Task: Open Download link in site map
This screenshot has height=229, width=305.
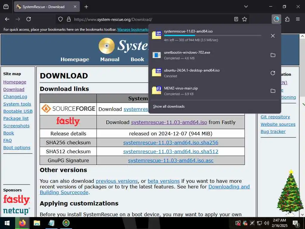Action: coord(14,89)
